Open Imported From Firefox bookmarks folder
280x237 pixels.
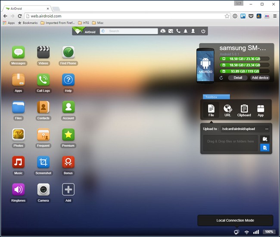[57, 23]
